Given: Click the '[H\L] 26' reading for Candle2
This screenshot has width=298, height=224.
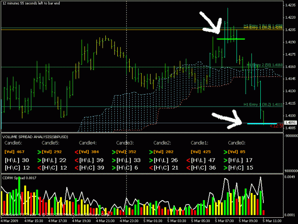Looking at the screenshot, I should point(166,160).
